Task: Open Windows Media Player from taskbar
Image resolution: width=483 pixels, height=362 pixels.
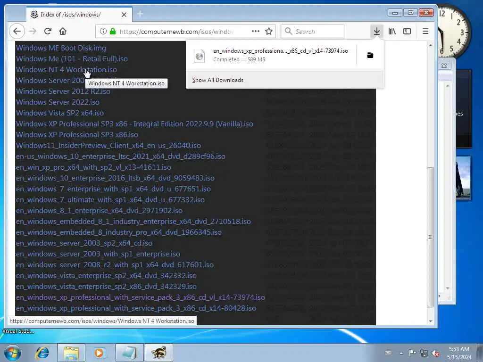Action: (x=100, y=353)
